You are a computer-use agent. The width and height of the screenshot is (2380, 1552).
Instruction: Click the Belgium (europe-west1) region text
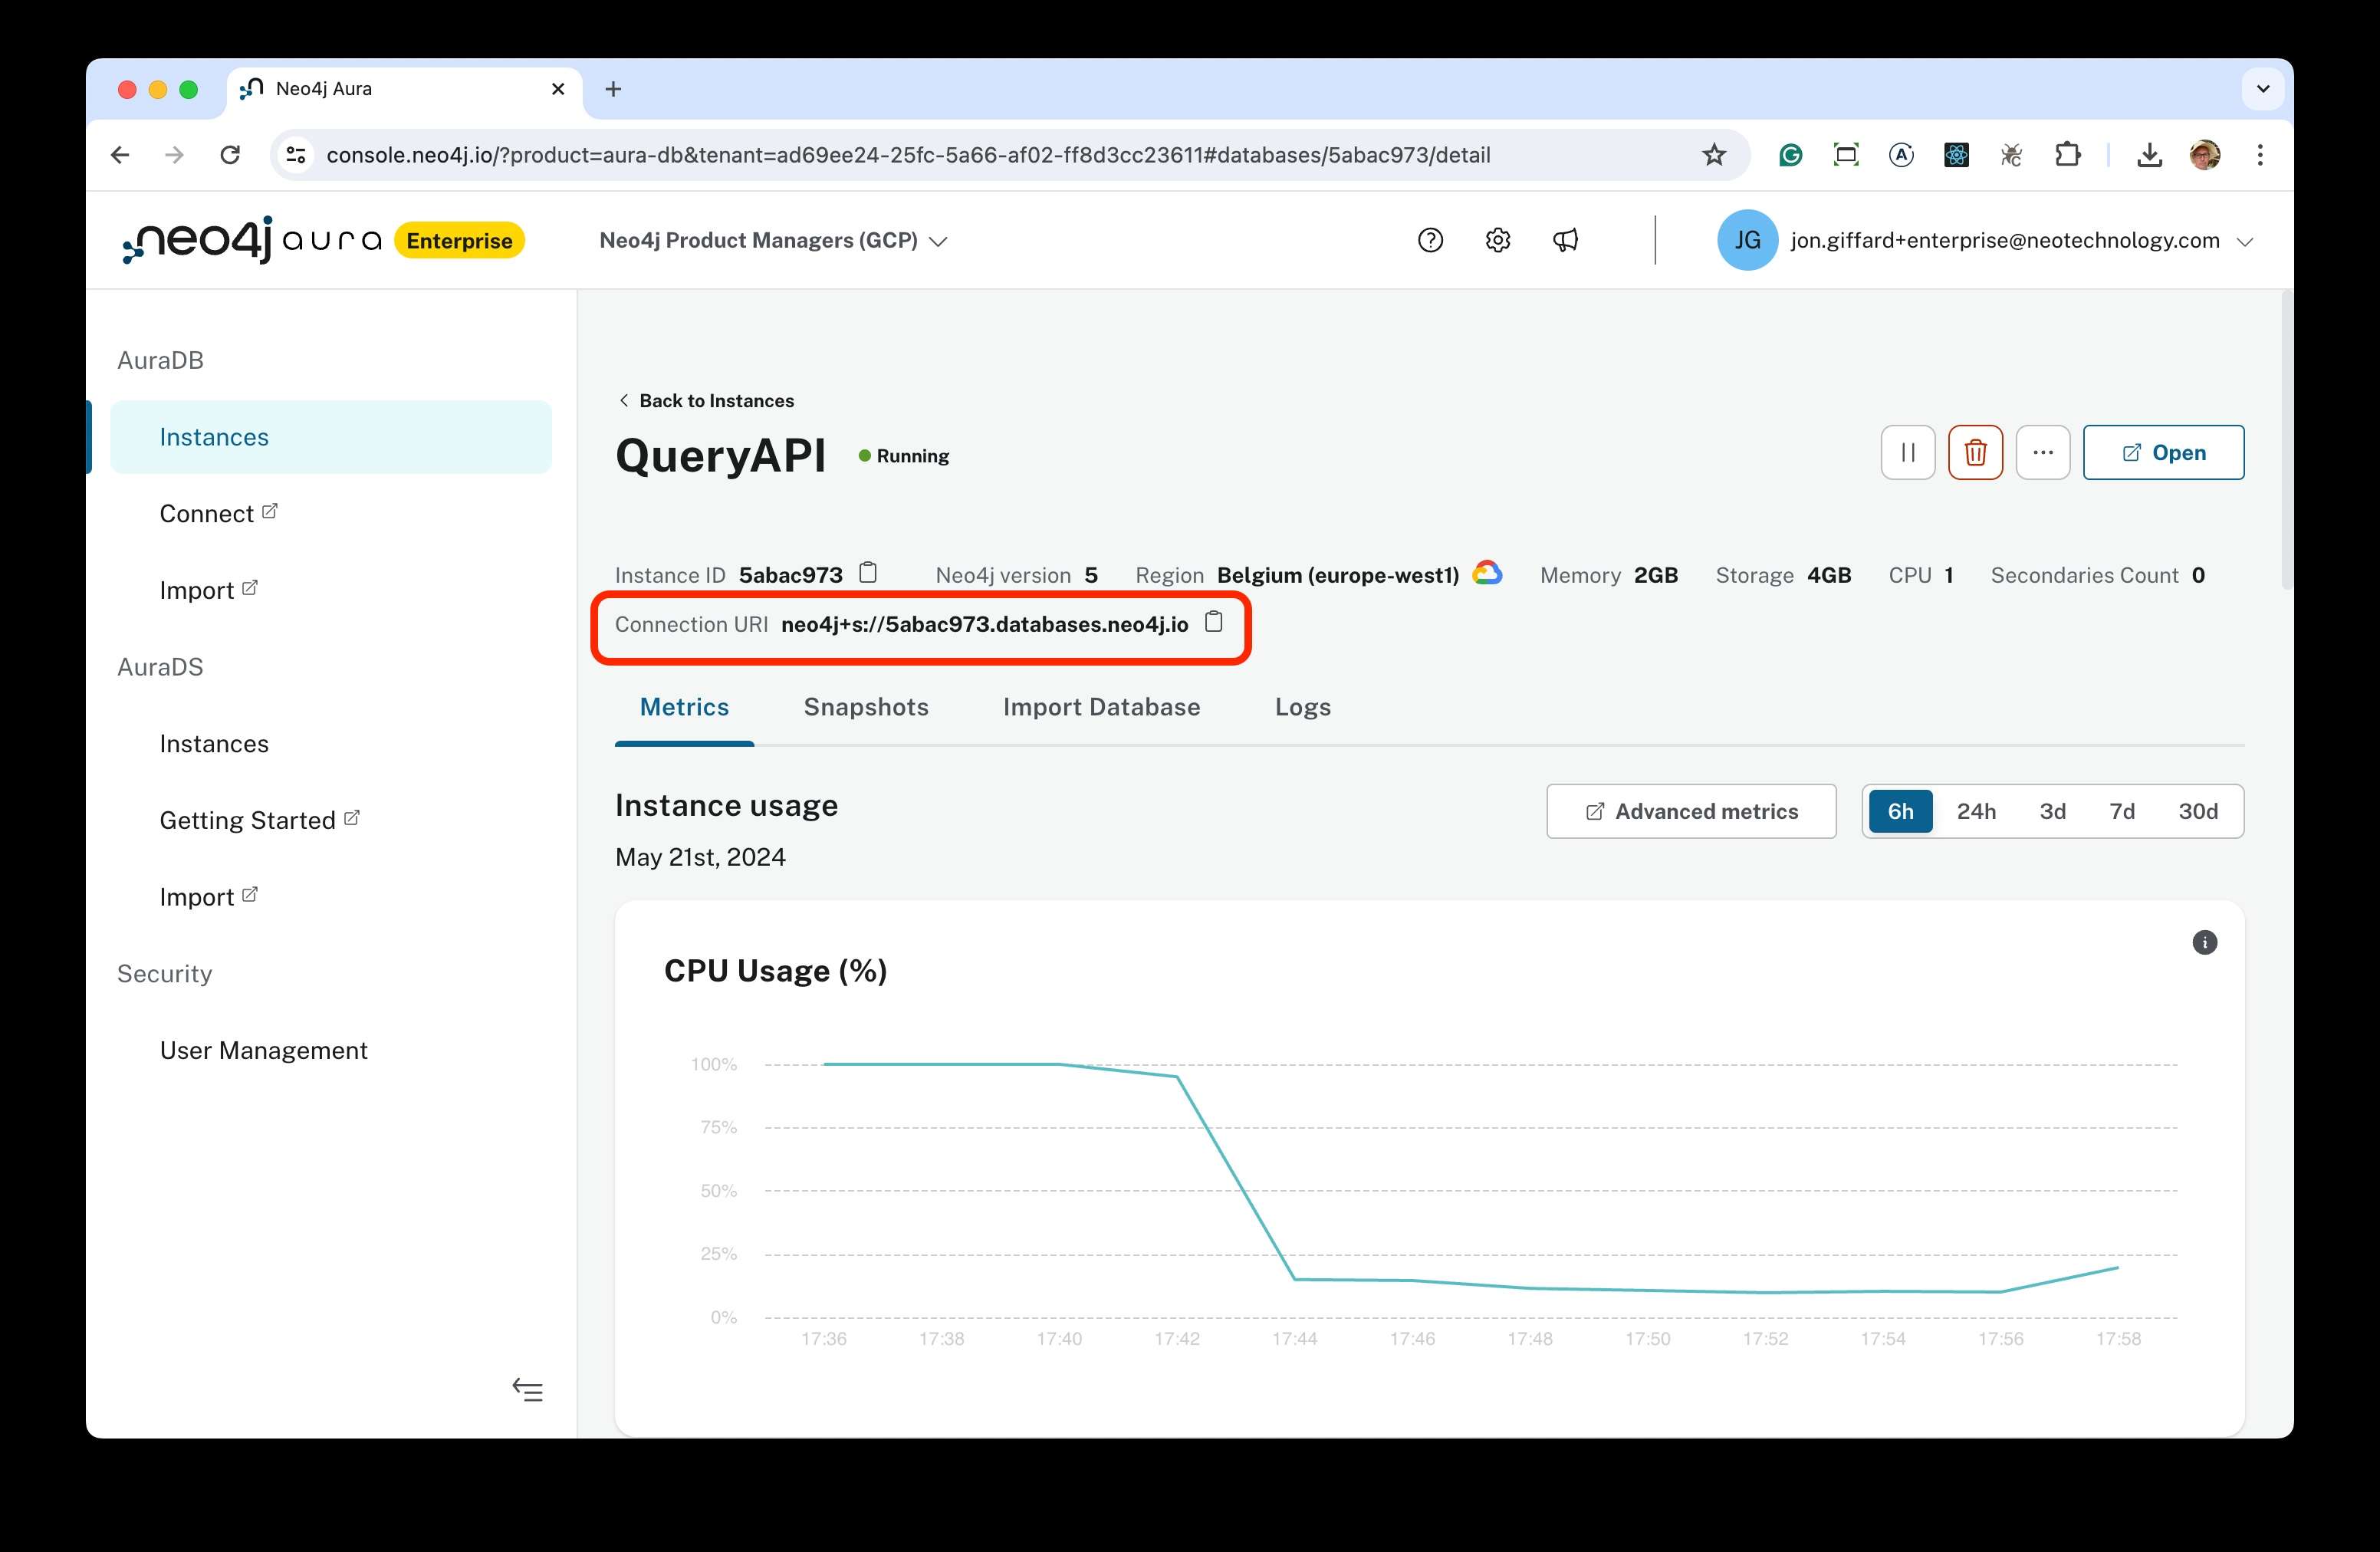(x=1338, y=575)
